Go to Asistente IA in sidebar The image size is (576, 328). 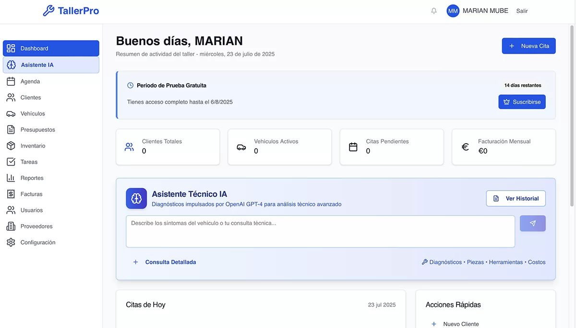click(51, 65)
